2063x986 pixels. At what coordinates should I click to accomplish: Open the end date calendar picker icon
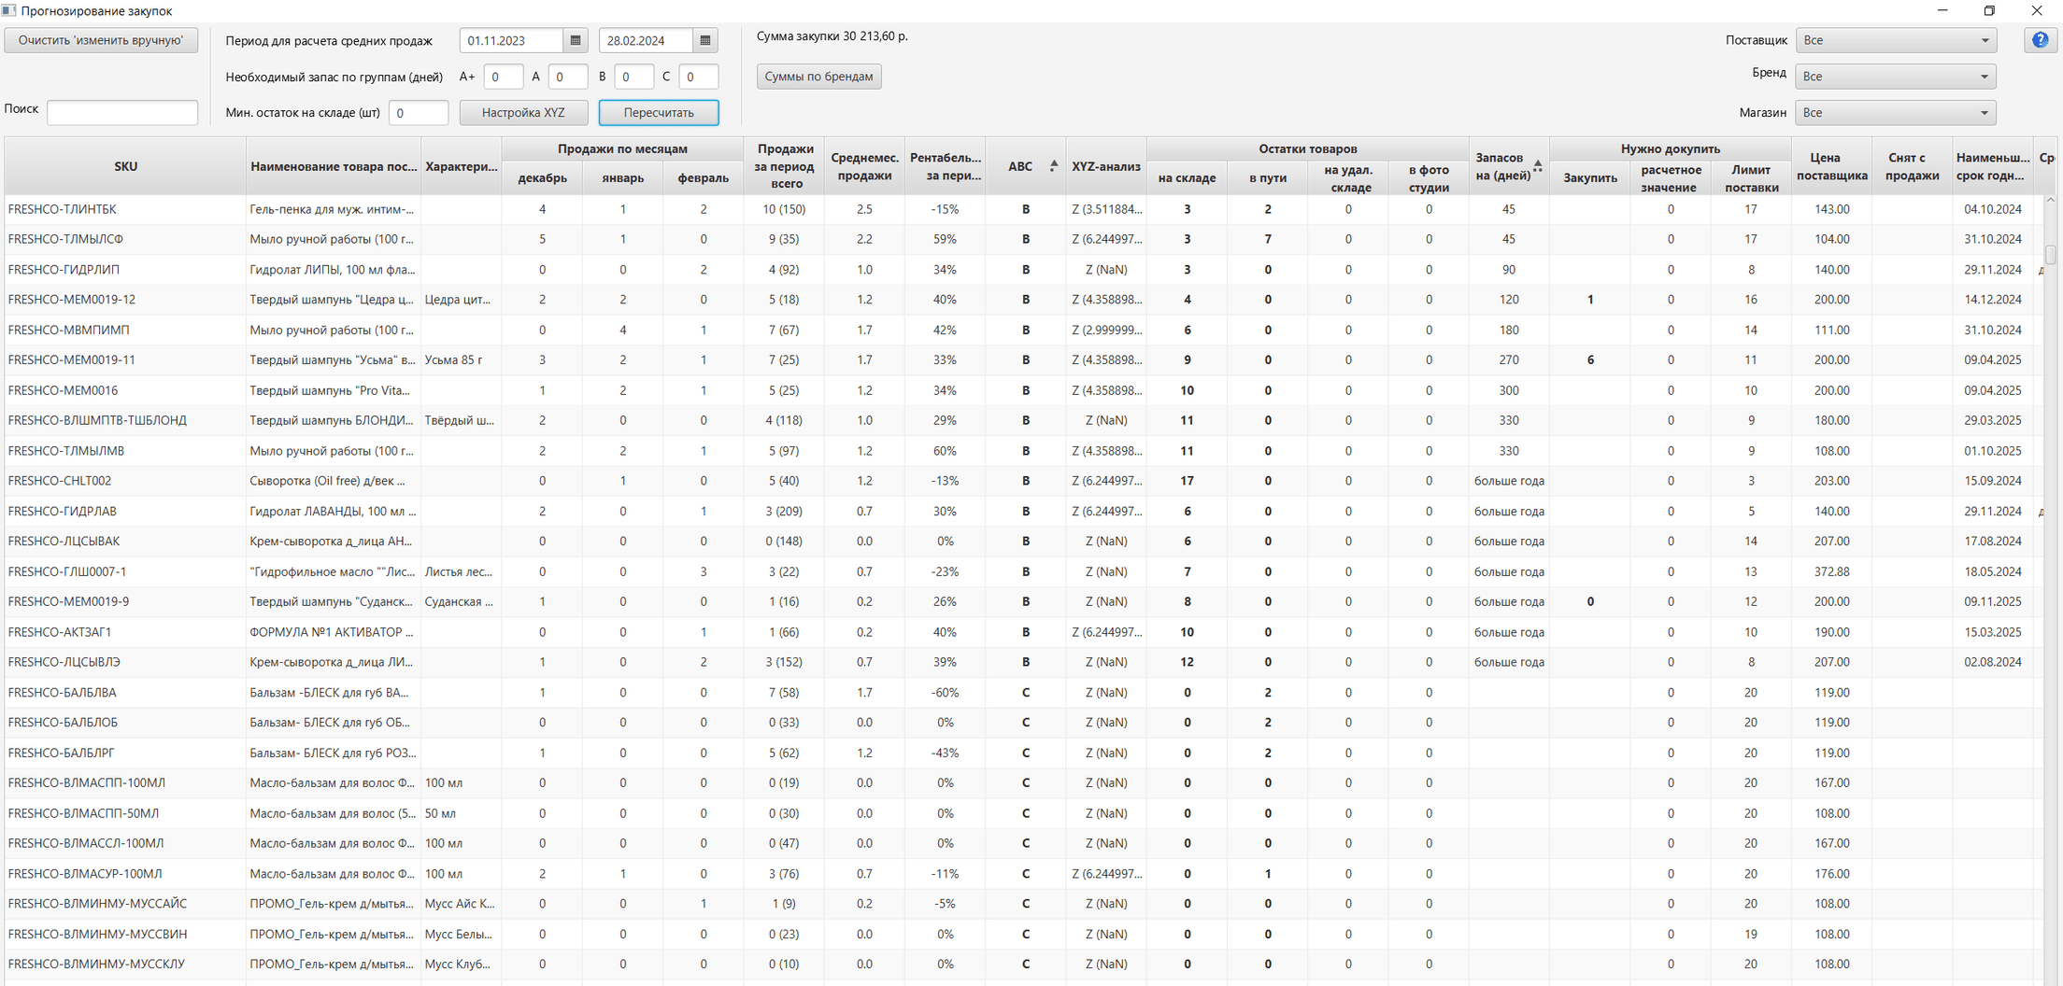pyautogui.click(x=705, y=40)
